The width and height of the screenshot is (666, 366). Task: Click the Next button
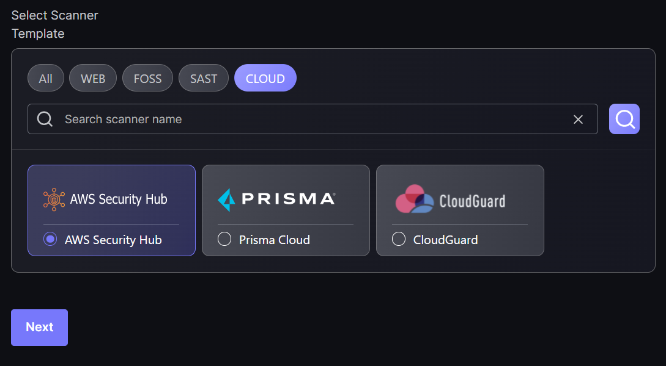(40, 328)
